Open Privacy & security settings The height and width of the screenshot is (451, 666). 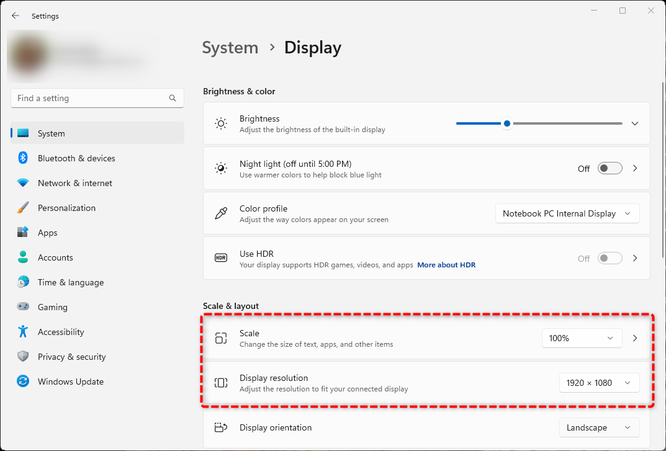[x=70, y=357]
